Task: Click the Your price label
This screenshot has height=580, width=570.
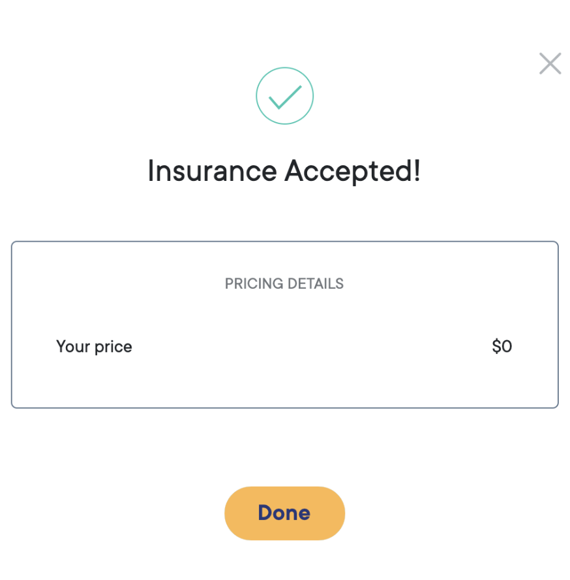Action: [x=94, y=347]
